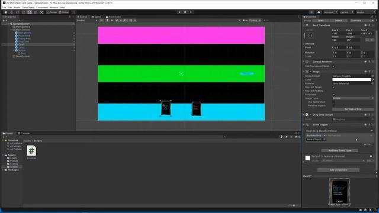Image resolution: width=379 pixels, height=213 pixels.
Task: Toggle Pivot Center handle mode
Action: tap(52, 12)
